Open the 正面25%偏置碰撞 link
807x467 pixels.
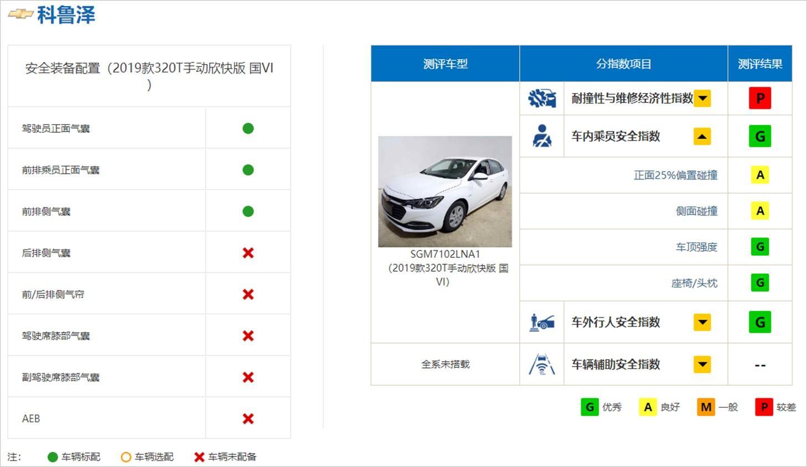pyautogui.click(x=675, y=175)
